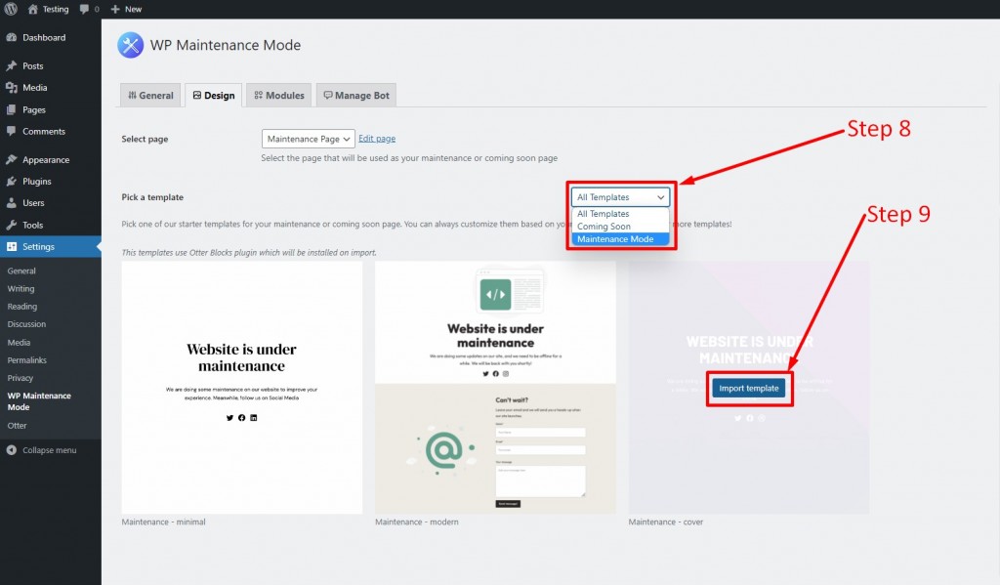Open the Otter settings submenu
The image size is (1000, 585).
18,426
